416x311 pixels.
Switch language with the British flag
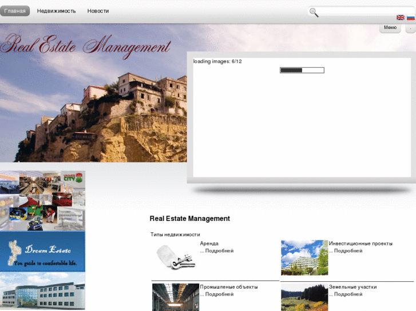(x=401, y=18)
